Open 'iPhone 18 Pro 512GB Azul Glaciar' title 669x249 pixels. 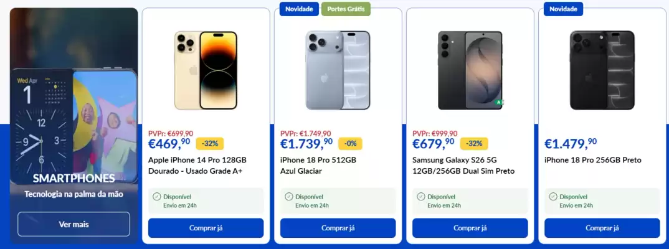318,166
